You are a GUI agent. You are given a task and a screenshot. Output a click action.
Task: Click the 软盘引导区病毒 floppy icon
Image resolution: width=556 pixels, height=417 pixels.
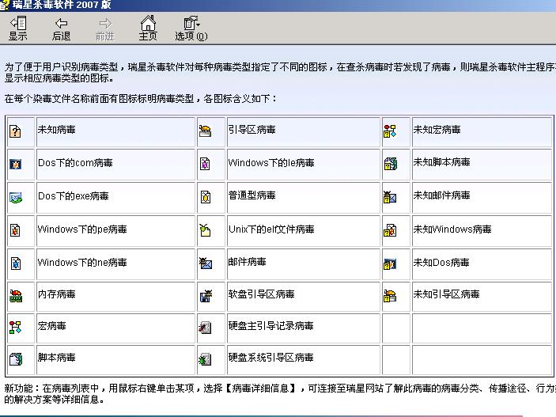point(206,296)
